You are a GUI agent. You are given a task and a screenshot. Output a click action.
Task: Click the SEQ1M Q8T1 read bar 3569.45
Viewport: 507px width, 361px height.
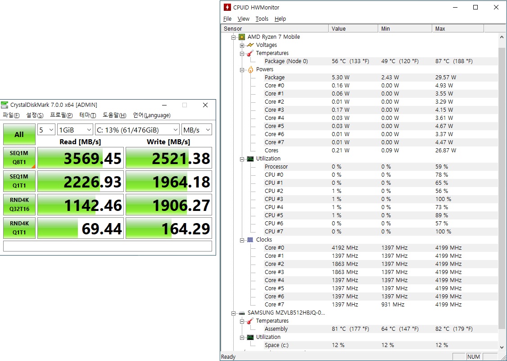coord(81,158)
